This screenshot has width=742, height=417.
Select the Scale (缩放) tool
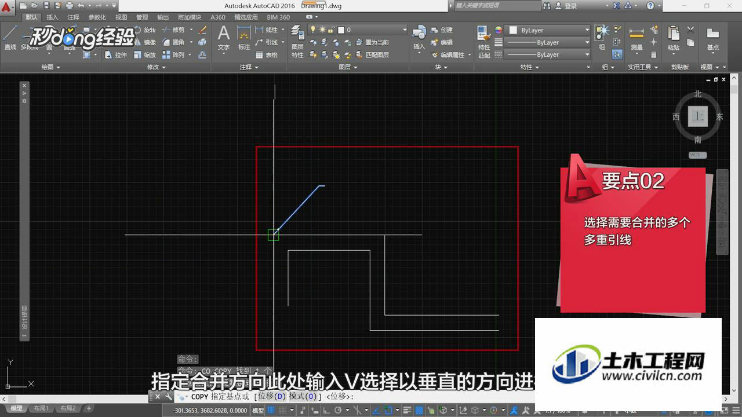pos(145,55)
